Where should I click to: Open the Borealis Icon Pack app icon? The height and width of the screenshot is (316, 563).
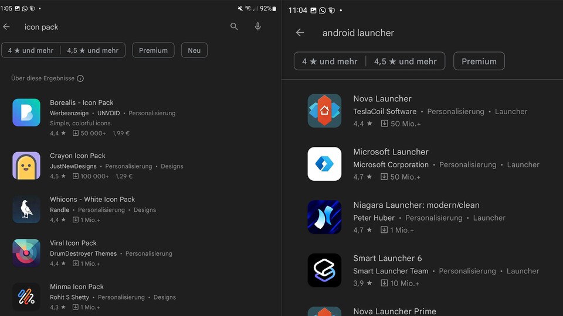pyautogui.click(x=26, y=112)
